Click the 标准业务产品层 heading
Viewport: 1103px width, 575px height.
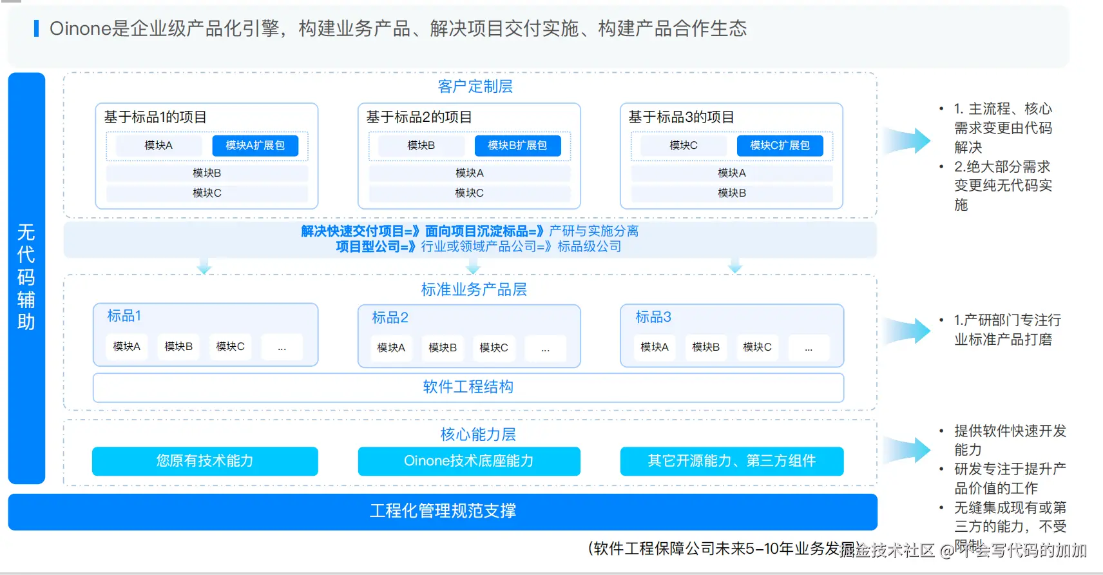[x=474, y=290]
